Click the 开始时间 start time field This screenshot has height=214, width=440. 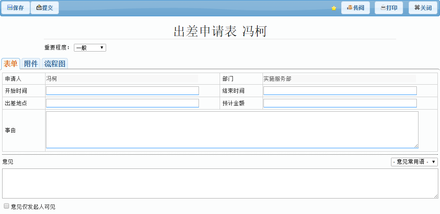pyautogui.click(x=122, y=91)
